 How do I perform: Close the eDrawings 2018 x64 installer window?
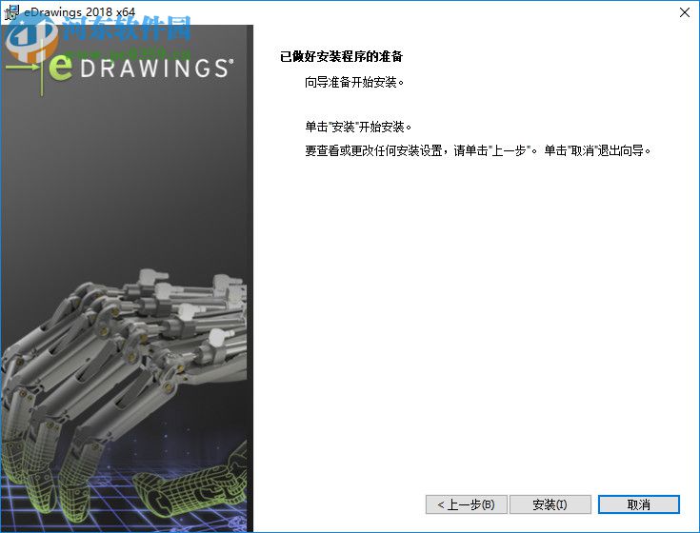(685, 12)
